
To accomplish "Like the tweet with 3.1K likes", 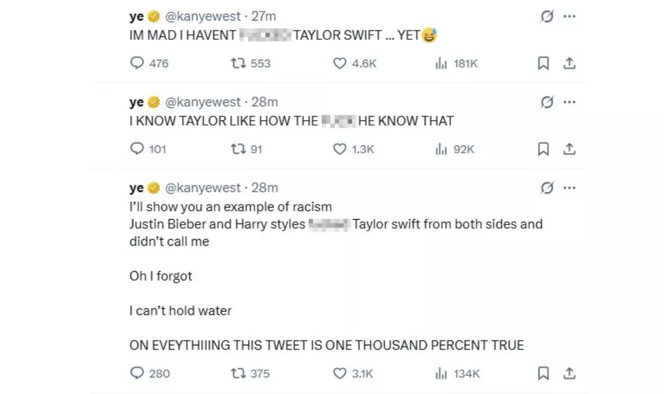I will [339, 374].
